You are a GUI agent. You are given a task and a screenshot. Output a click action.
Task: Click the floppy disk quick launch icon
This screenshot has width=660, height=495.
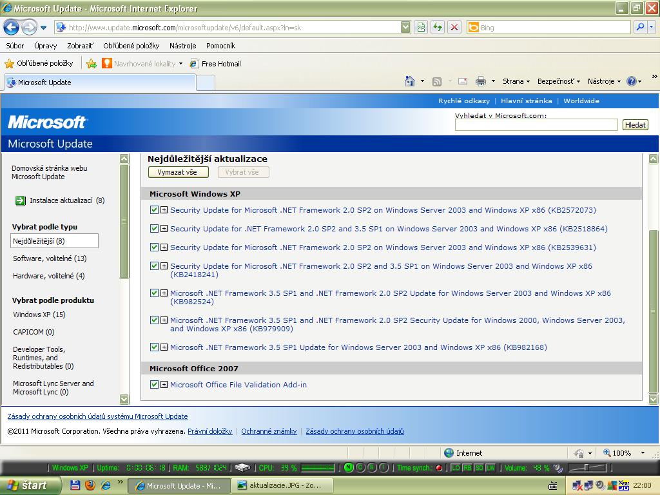[75, 485]
